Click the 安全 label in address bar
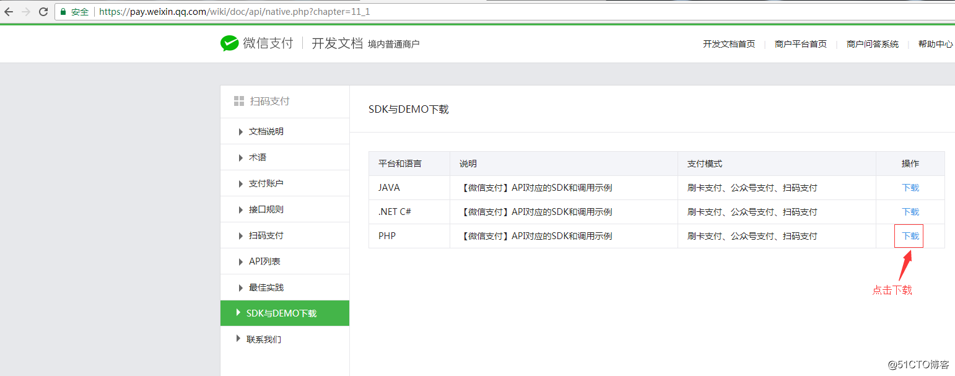Image resolution: width=955 pixels, height=376 pixels. 80,12
